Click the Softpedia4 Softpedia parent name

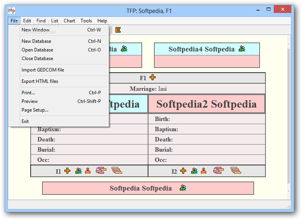tap(201, 49)
